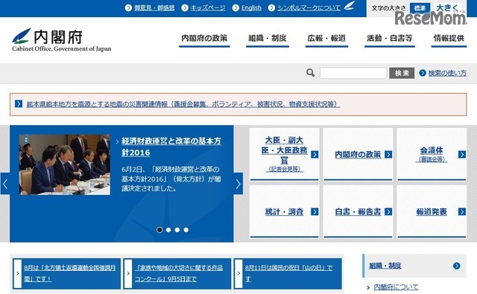Click the quill symbol mark icon

coord(350,6)
